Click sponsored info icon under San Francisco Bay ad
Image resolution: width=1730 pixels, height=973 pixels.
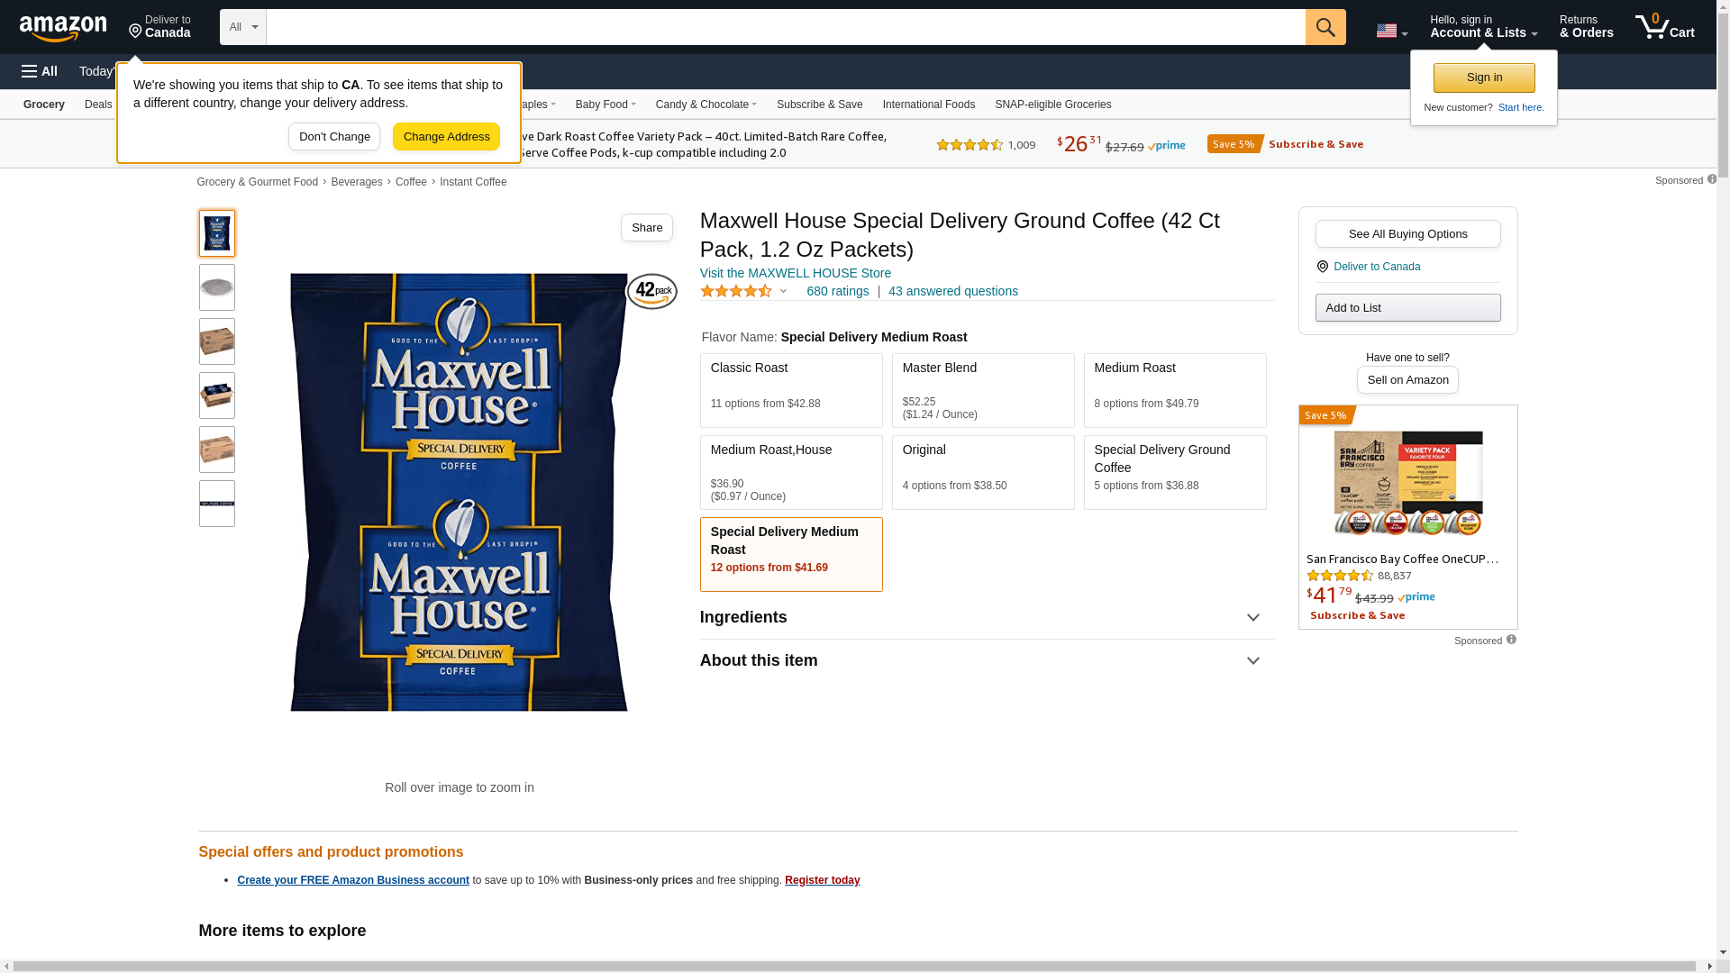(x=1511, y=640)
